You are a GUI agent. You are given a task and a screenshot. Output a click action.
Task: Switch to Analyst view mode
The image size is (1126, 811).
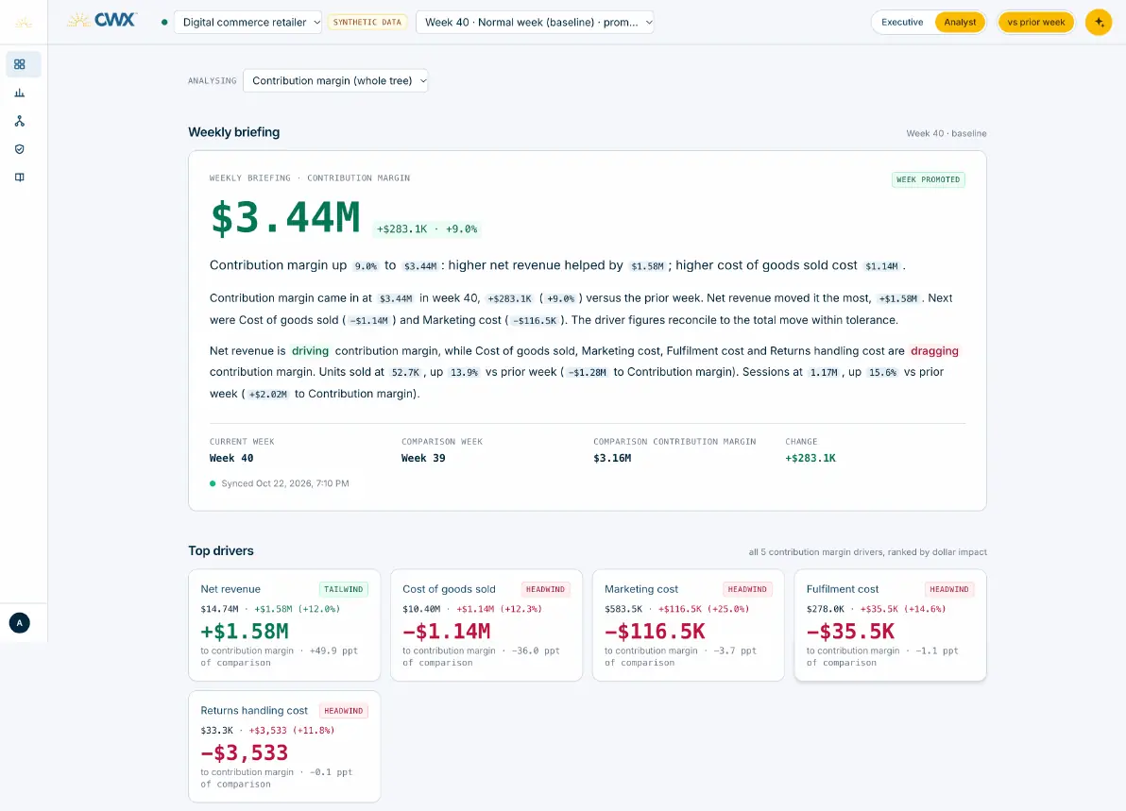pyautogui.click(x=960, y=23)
